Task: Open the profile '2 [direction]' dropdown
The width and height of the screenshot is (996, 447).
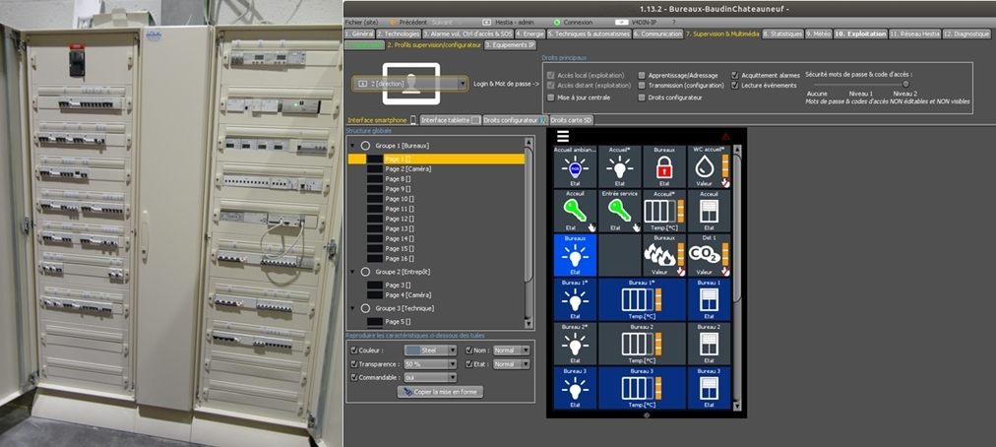Action: click(410, 84)
